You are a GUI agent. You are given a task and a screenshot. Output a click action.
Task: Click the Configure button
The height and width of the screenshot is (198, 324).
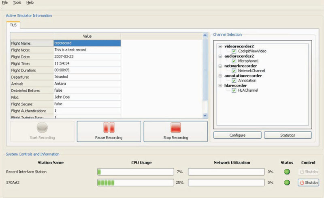pos(237,135)
